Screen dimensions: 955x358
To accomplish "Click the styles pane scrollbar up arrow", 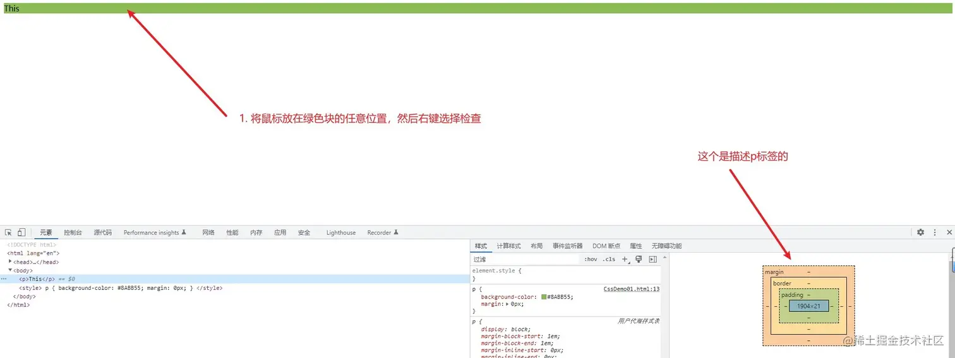I will pyautogui.click(x=664, y=257).
